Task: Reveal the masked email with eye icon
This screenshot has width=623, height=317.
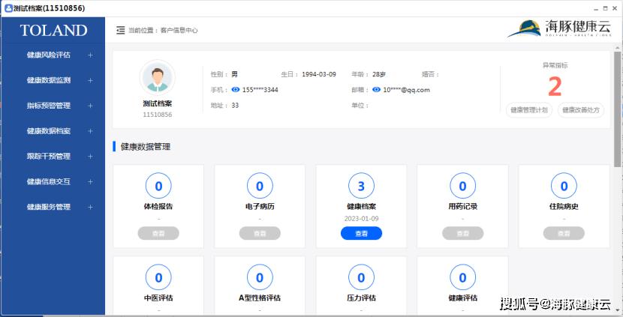Action: click(x=376, y=90)
